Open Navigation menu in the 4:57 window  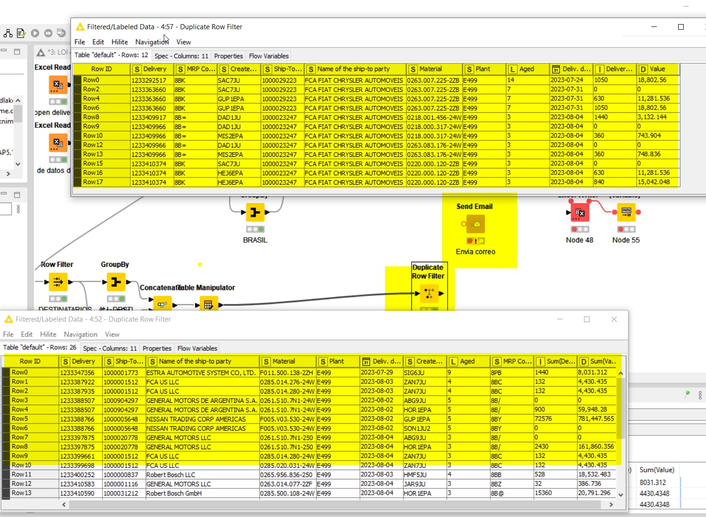[152, 42]
